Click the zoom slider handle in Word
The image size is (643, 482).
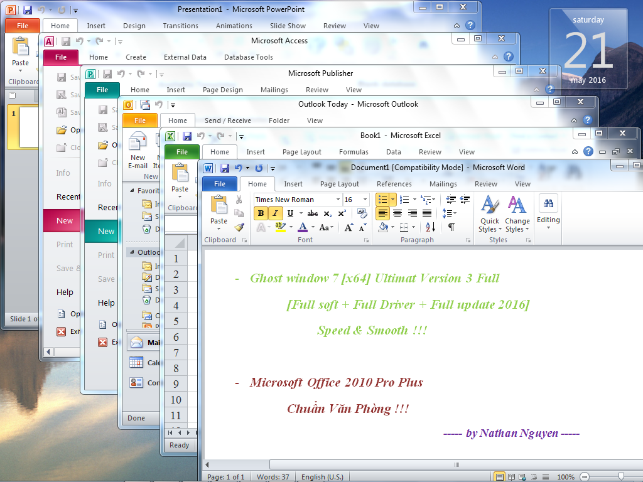(x=621, y=477)
